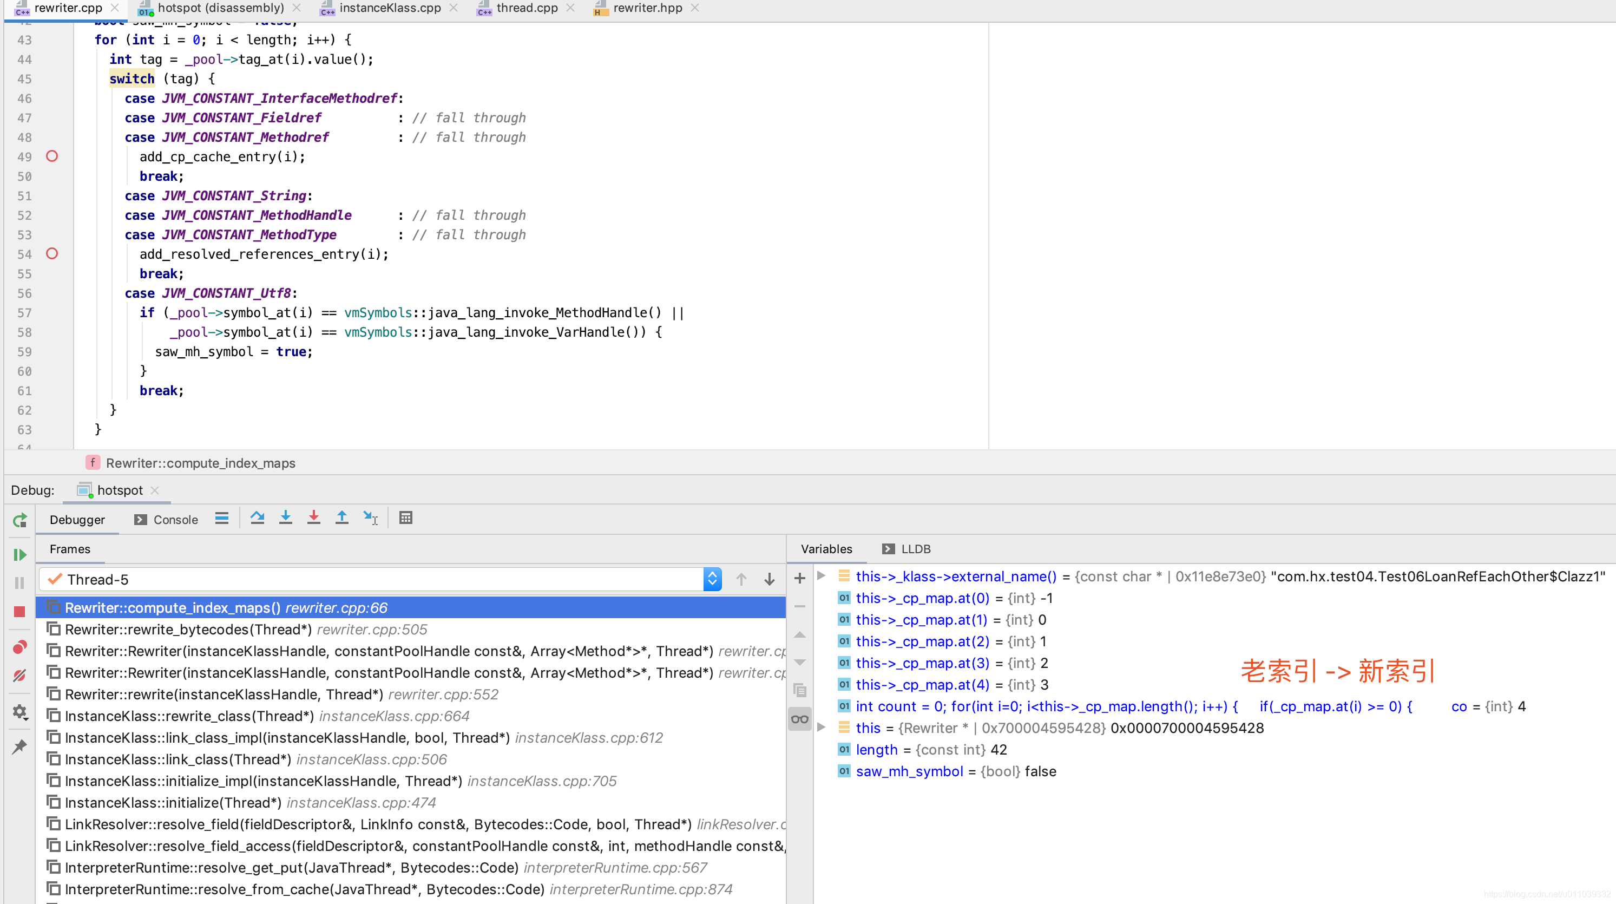Viewport: 1616px width, 904px height.
Task: Click the Run to Cursor icon
Action: click(x=370, y=518)
